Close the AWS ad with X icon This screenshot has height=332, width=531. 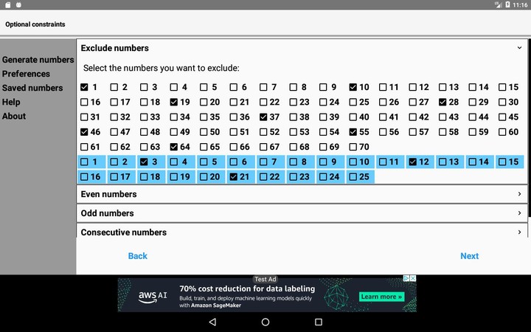tap(412, 279)
